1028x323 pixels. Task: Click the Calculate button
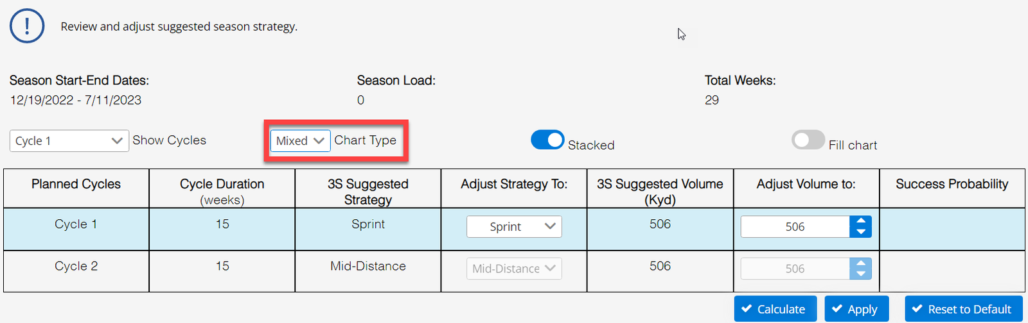pyautogui.click(x=775, y=309)
